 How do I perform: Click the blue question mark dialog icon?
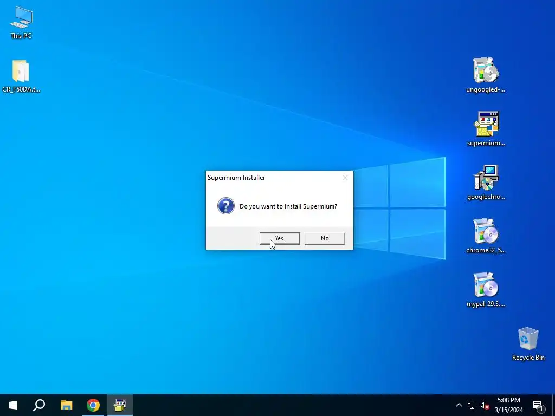coord(226,206)
